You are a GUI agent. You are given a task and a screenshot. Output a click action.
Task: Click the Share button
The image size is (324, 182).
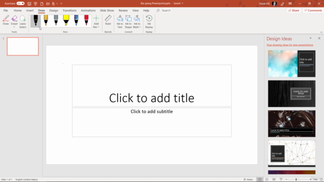pos(294,10)
